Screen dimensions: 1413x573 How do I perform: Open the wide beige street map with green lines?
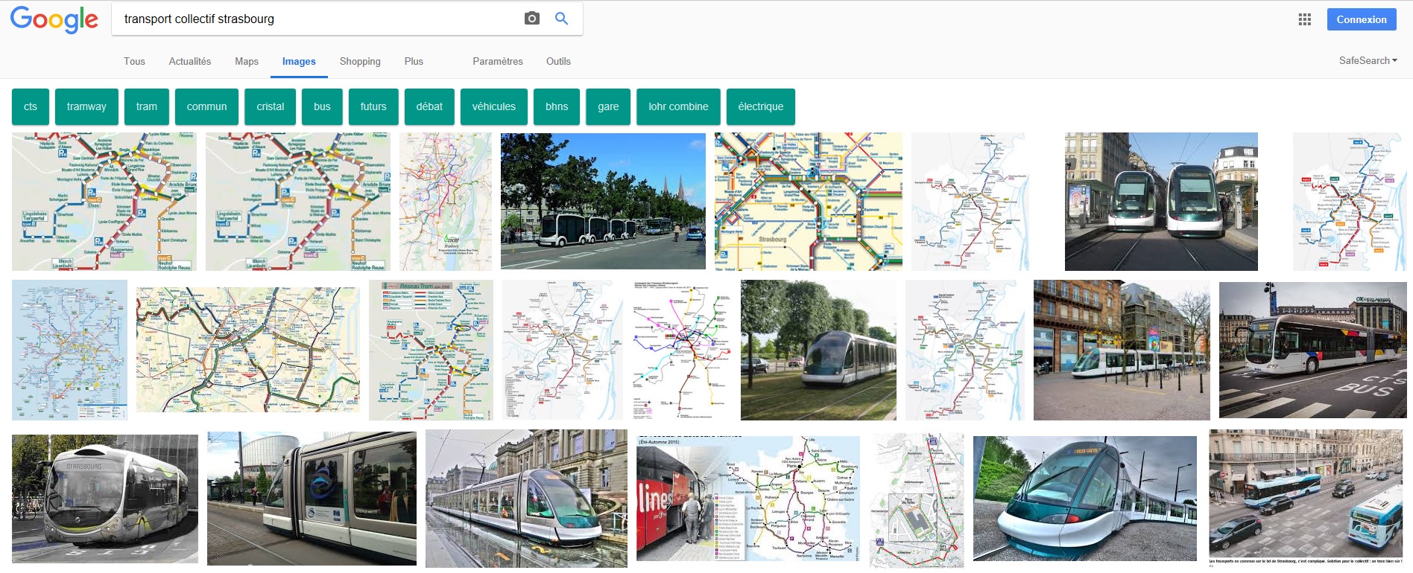pyautogui.click(x=248, y=350)
